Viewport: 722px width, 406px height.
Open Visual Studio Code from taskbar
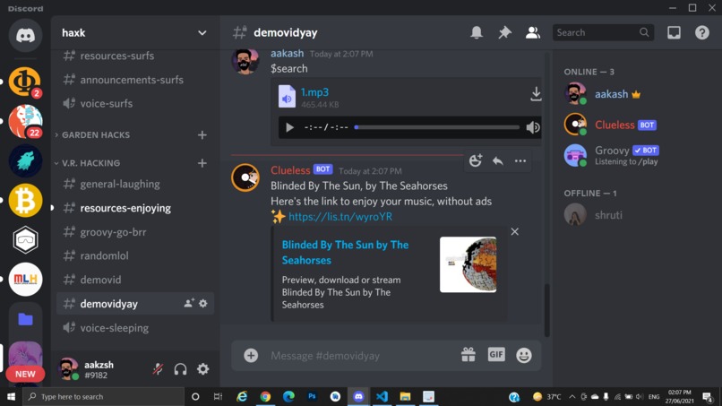382,396
